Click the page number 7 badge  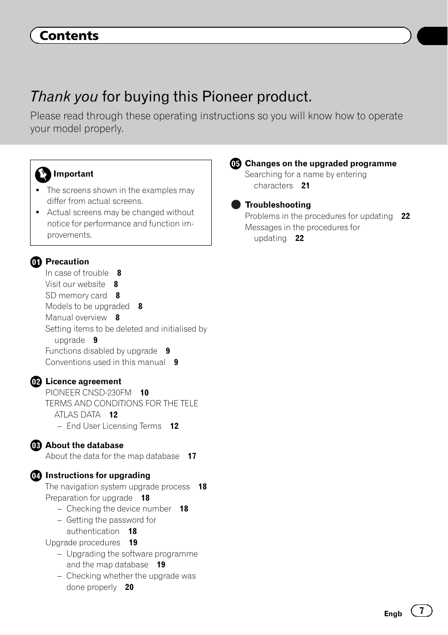[421, 611]
